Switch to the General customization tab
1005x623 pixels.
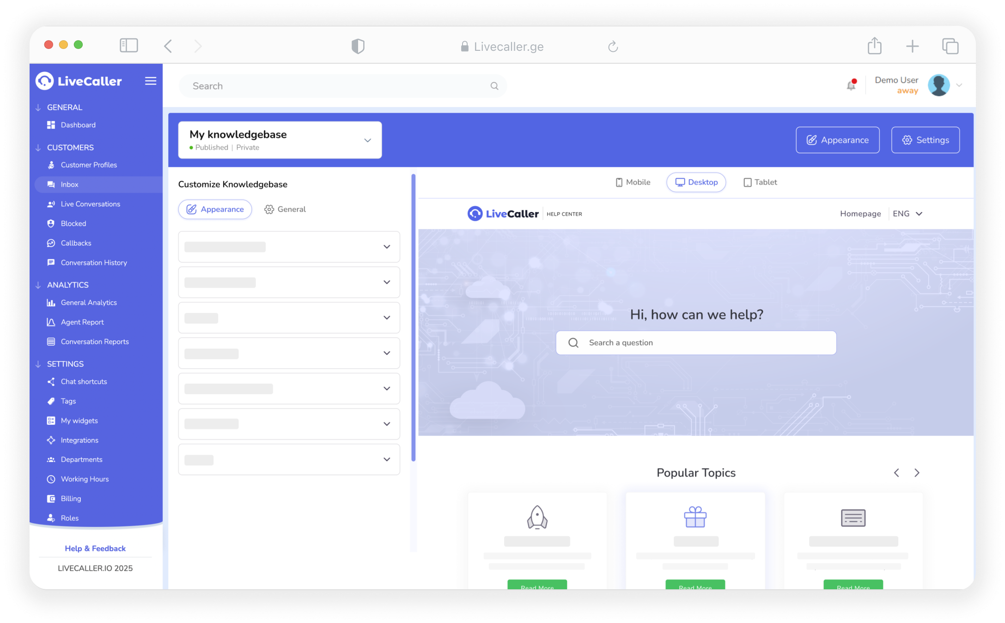(285, 209)
